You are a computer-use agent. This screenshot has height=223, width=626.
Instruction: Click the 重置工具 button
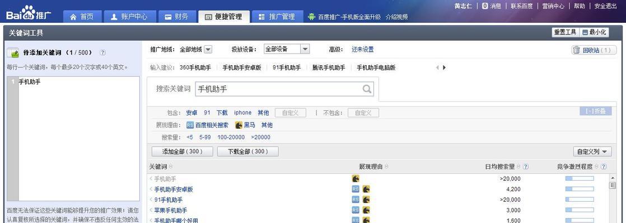565,32
